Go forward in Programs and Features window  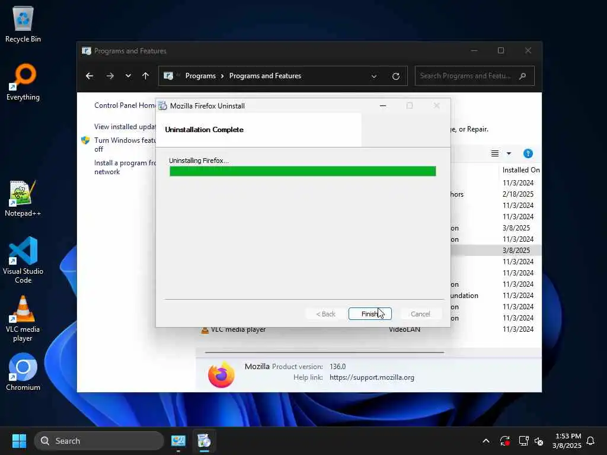[x=110, y=76]
